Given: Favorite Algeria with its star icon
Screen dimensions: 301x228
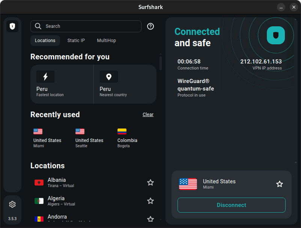Looking at the screenshot, I should pos(150,201).
